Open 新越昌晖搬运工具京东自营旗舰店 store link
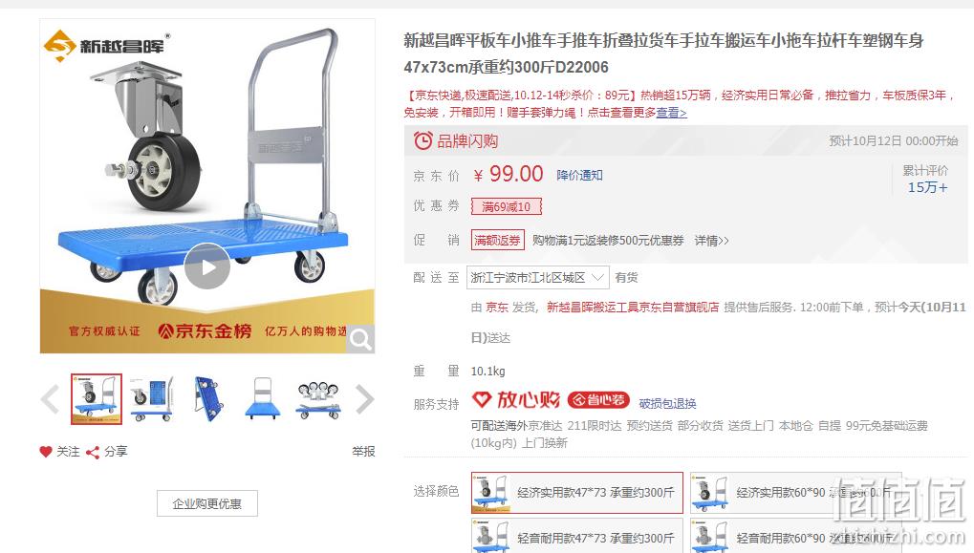Screen dimensions: 974x553 click(x=633, y=308)
